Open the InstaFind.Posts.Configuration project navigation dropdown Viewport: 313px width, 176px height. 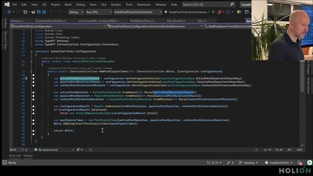58,26
